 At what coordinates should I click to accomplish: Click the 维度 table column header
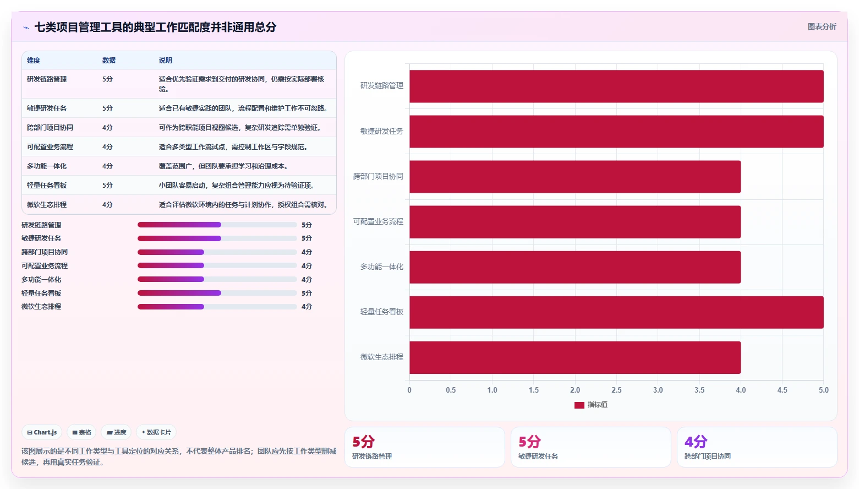point(34,61)
